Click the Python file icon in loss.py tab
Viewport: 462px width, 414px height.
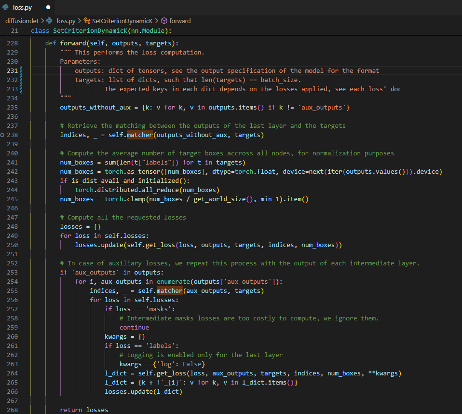point(6,7)
